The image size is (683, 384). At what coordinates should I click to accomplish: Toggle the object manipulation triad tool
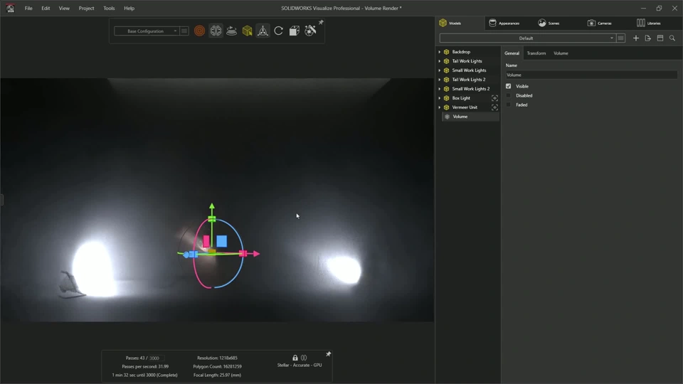[263, 31]
